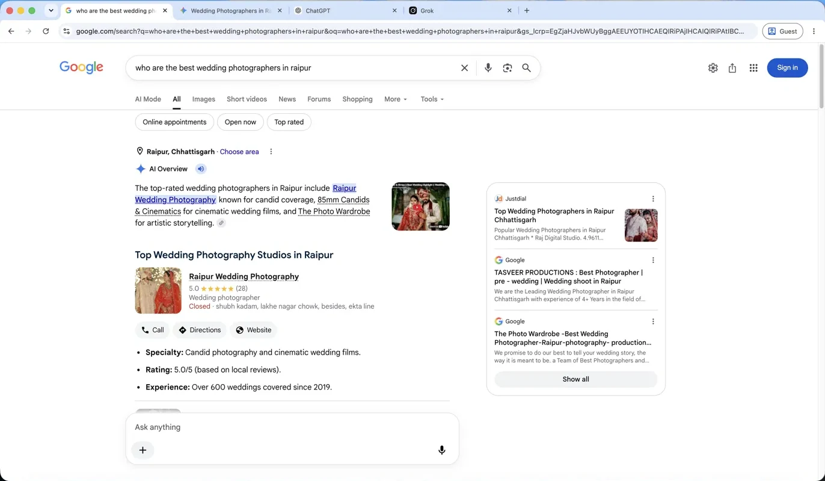825x481 pixels.
Task: Open the Chrome three-dot menu
Action: click(x=814, y=31)
